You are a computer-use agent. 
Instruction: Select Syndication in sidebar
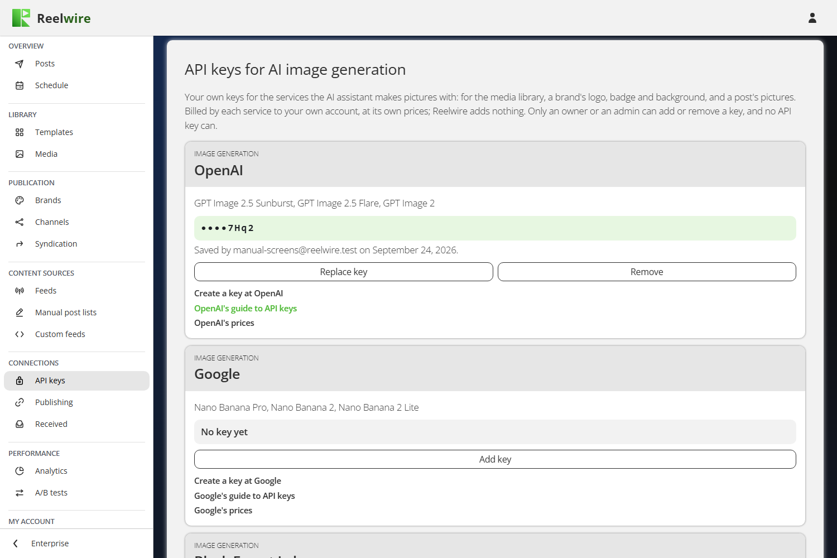pyautogui.click(x=76, y=244)
